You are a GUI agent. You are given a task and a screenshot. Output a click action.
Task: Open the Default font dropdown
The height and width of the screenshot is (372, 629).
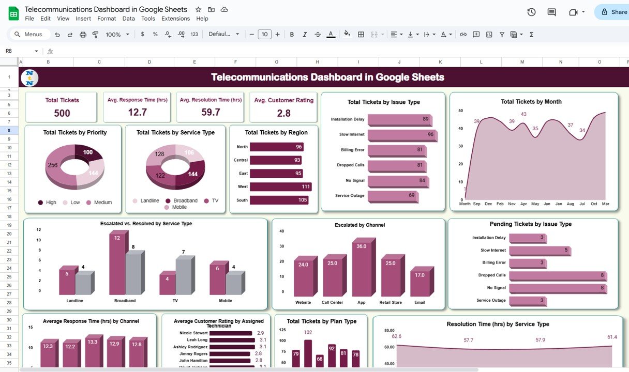(x=224, y=34)
